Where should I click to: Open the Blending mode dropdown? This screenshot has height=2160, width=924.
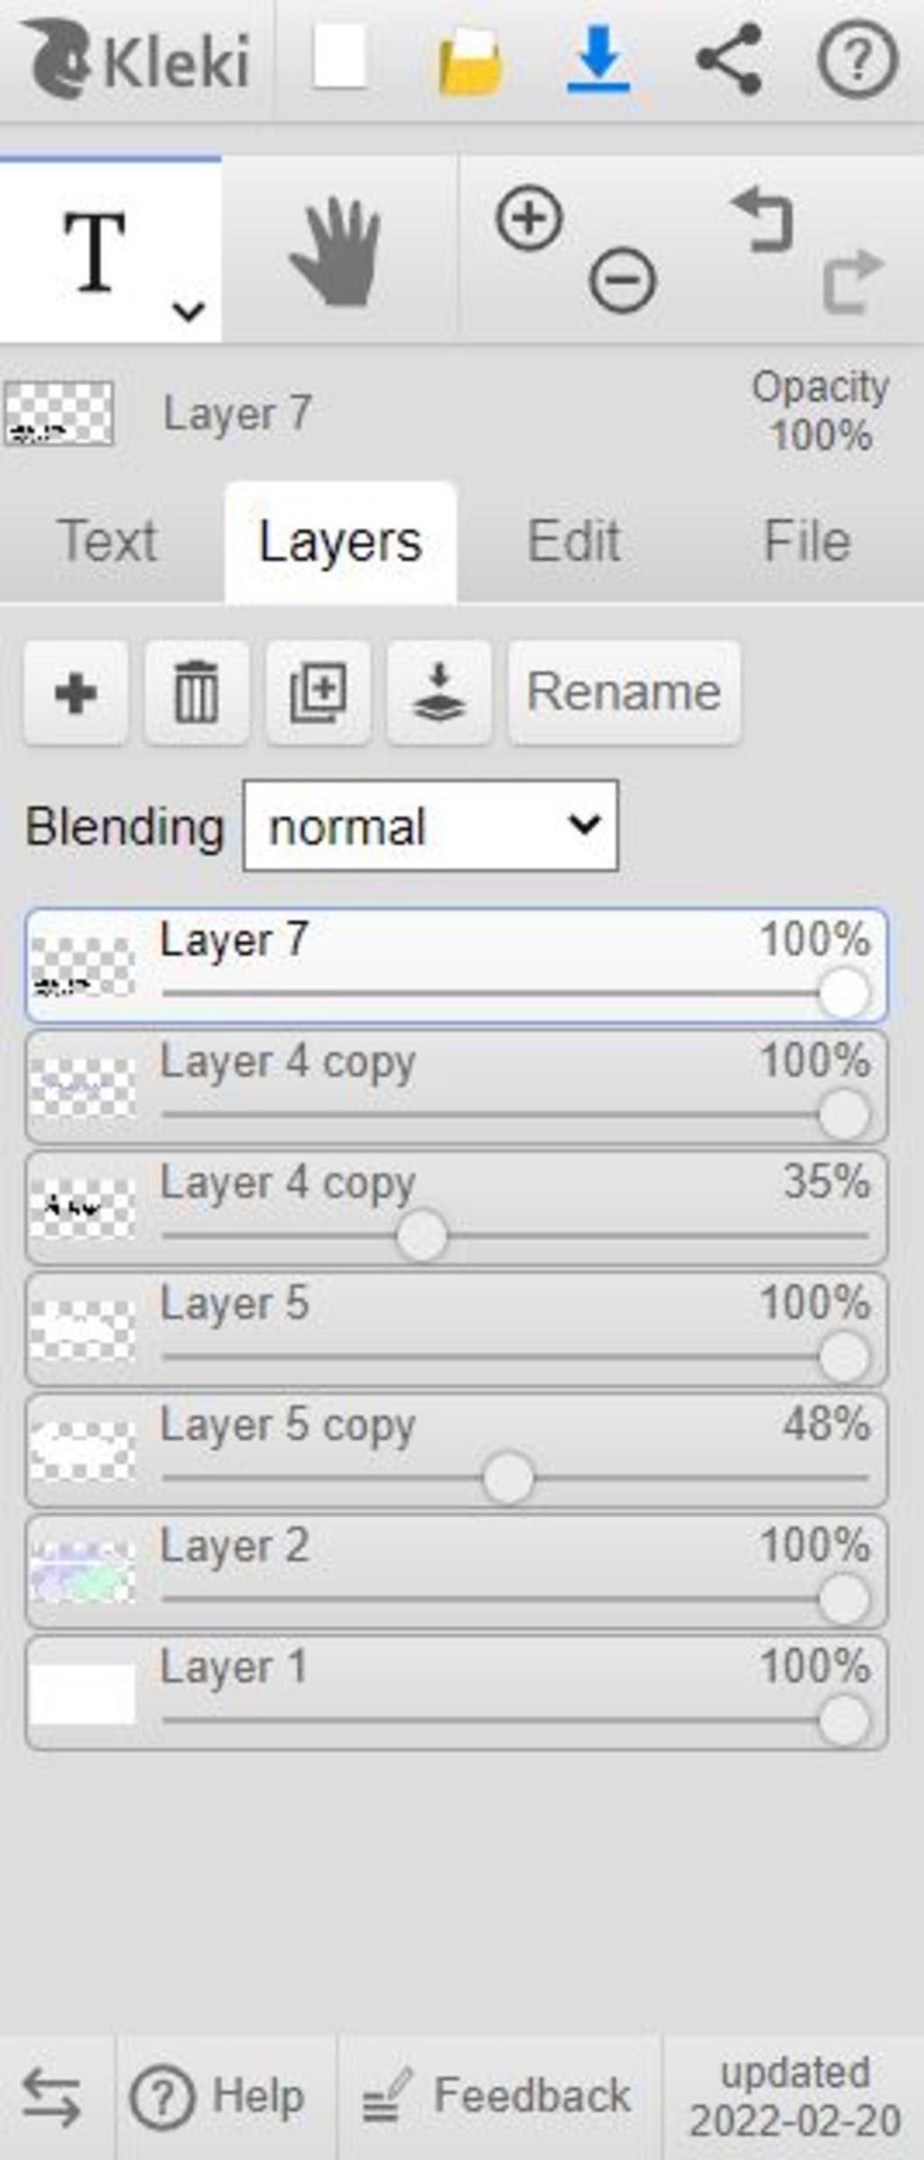pos(430,826)
